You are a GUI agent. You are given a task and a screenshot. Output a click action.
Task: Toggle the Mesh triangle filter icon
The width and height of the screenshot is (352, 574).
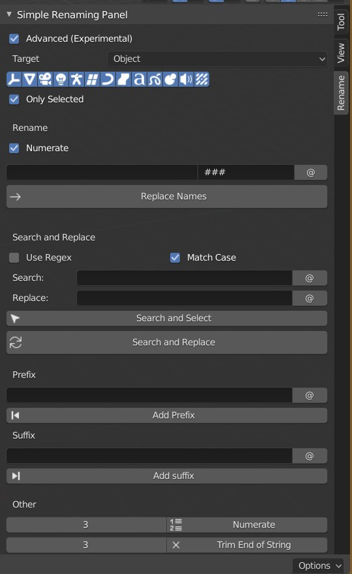point(30,79)
